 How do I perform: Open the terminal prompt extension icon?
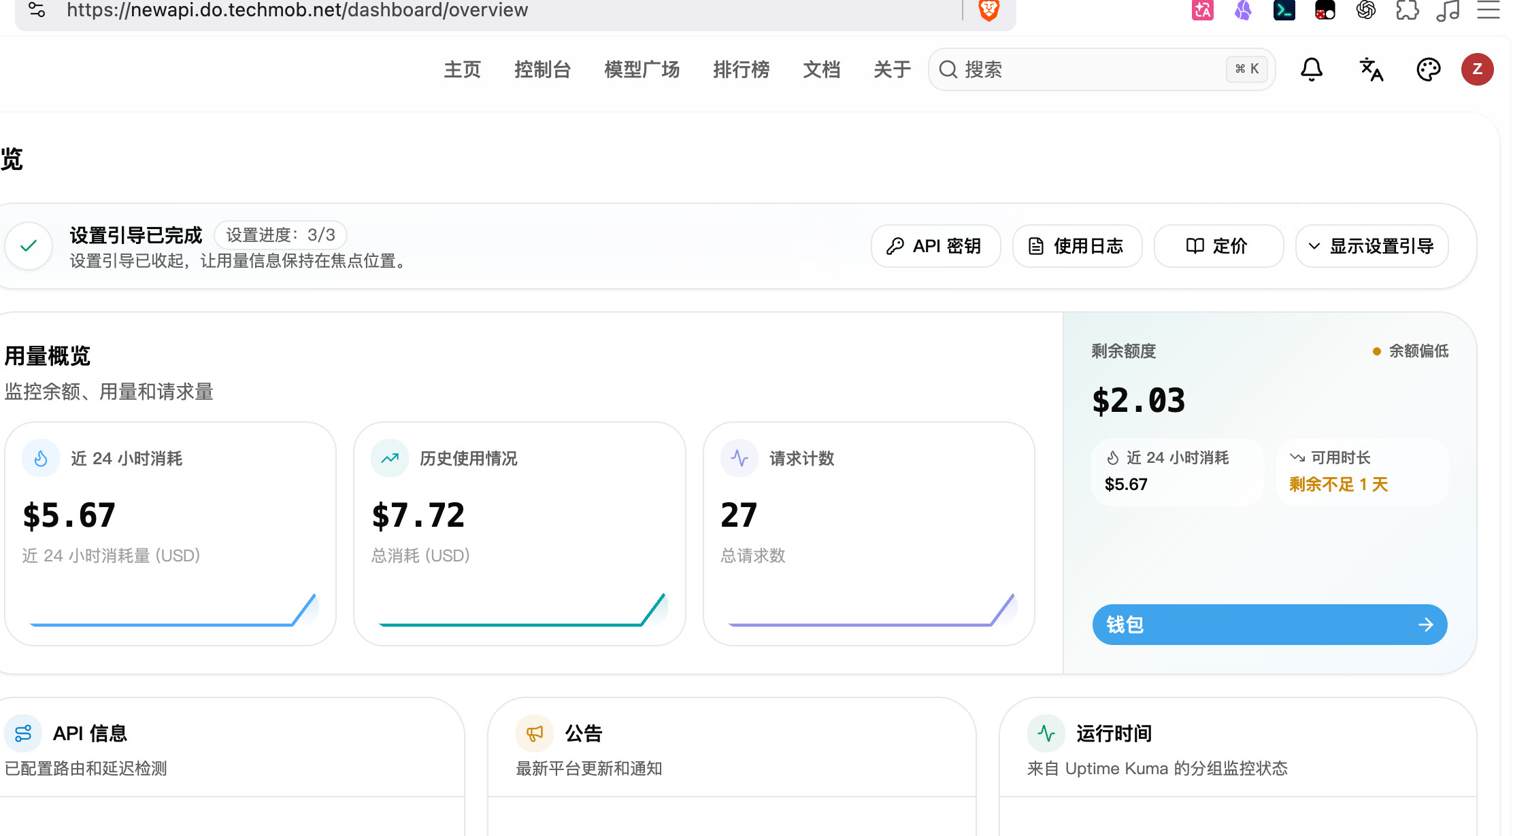tap(1284, 10)
